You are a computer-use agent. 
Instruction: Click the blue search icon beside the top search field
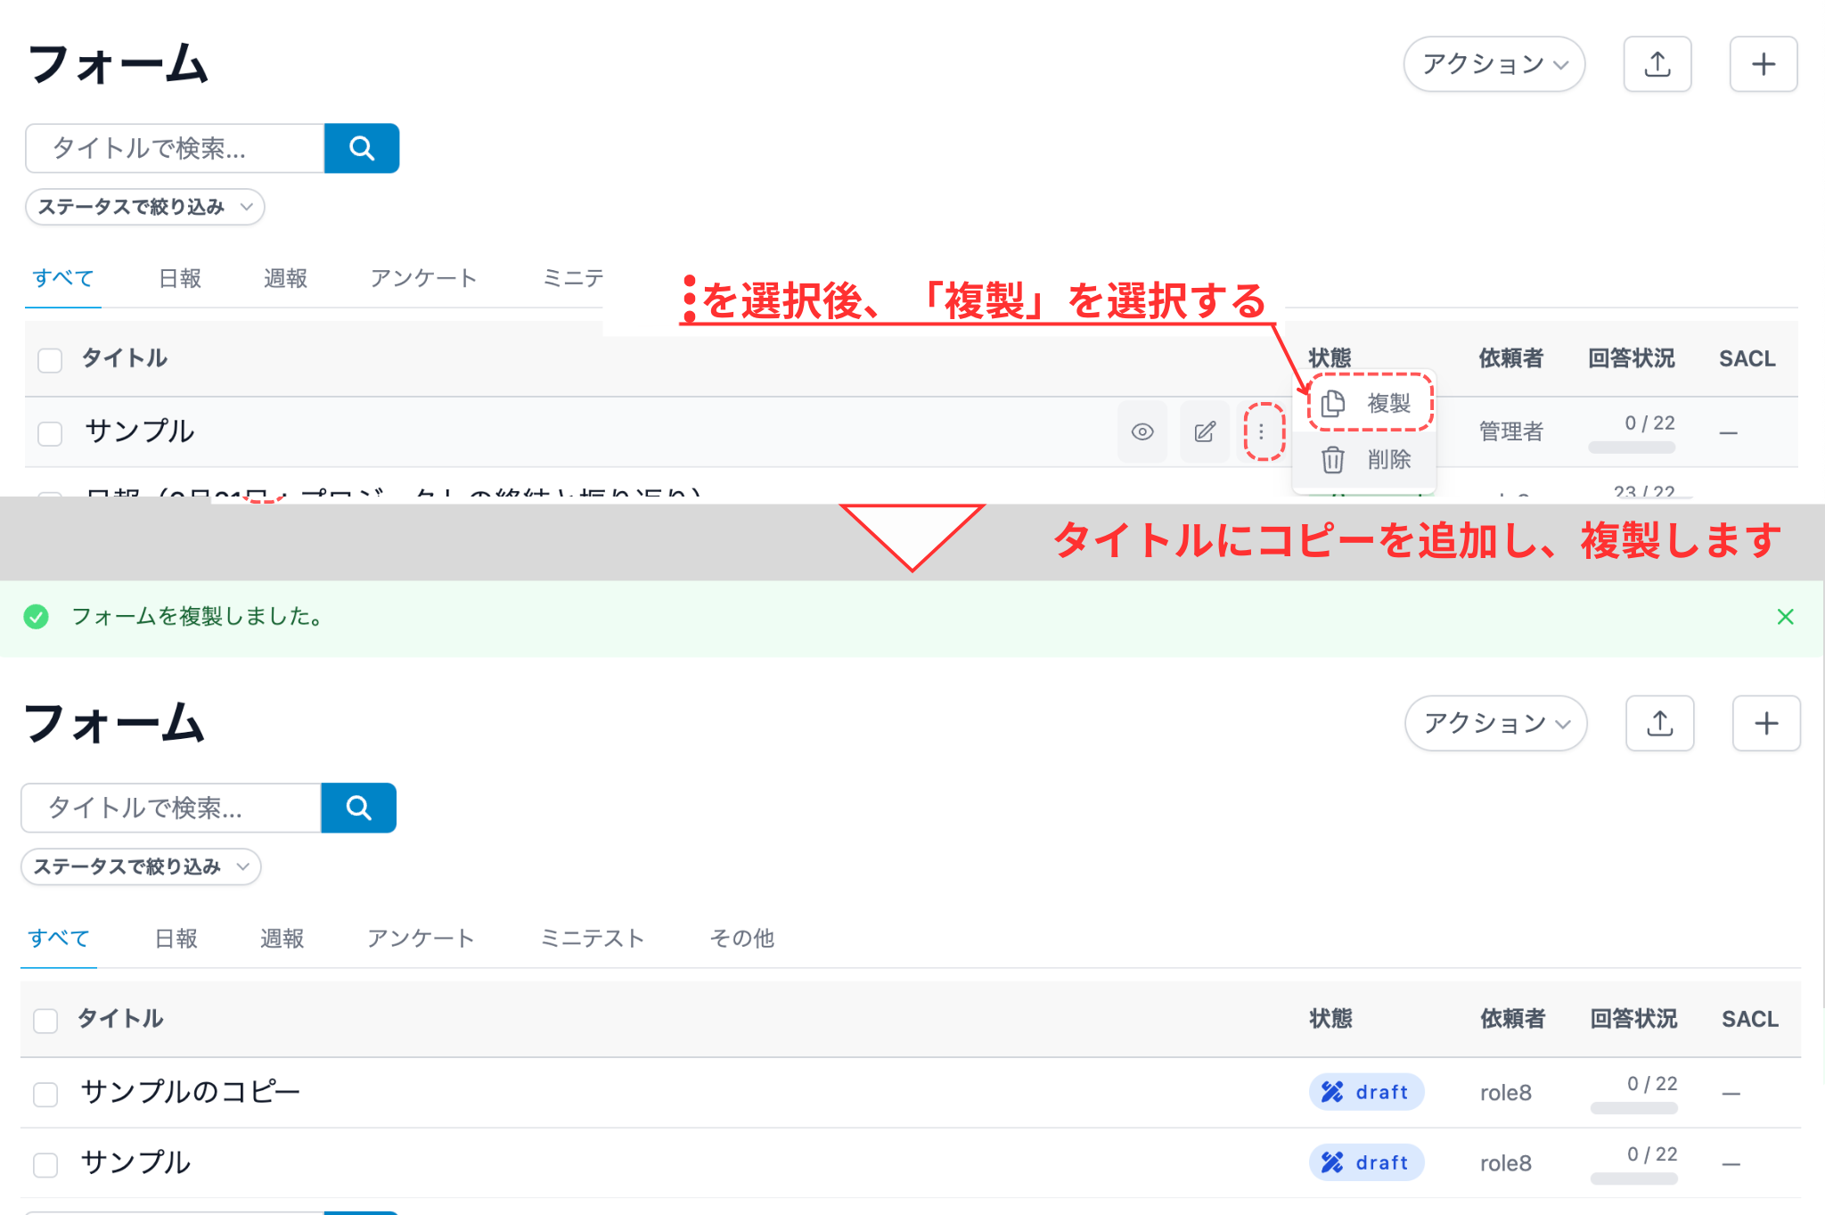tap(361, 148)
